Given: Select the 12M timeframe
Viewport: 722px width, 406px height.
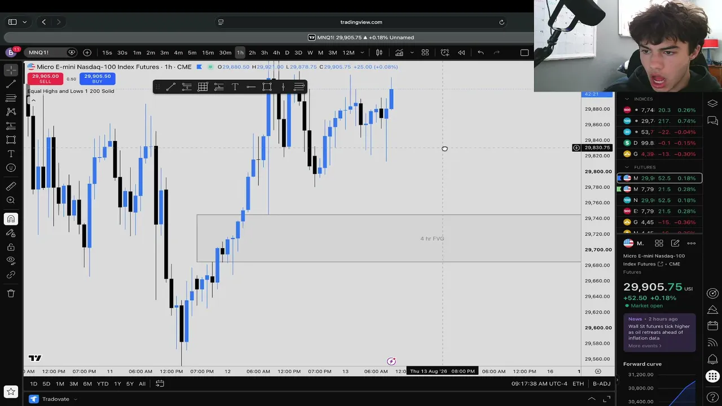Looking at the screenshot, I should pos(349,52).
